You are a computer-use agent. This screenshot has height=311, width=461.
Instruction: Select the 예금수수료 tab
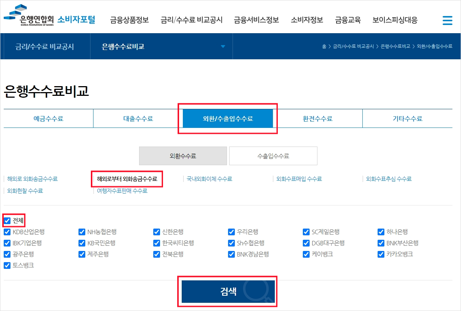[x=48, y=118]
